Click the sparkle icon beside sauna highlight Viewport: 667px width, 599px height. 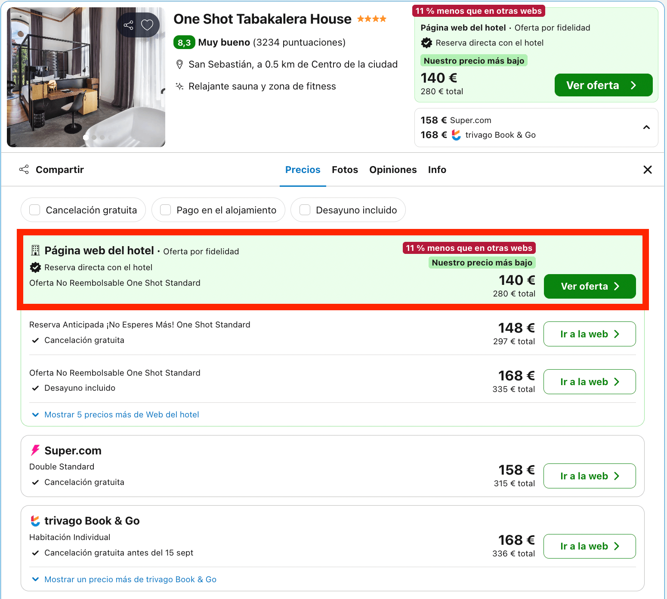(x=180, y=86)
